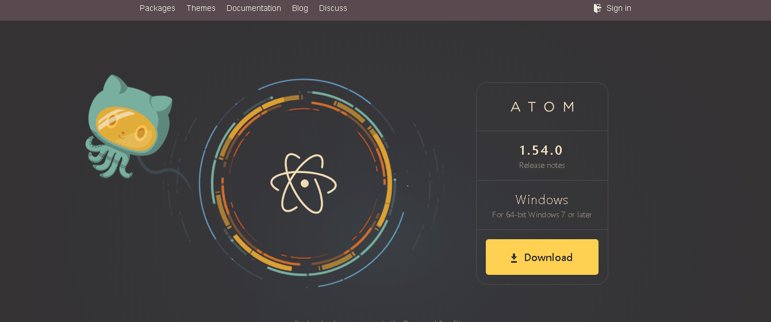Click the Windows platform label
Viewport: 771px width, 322px height.
(542, 200)
